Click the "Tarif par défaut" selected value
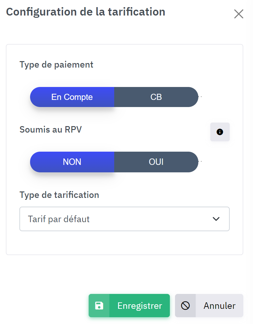 pyautogui.click(x=59, y=219)
